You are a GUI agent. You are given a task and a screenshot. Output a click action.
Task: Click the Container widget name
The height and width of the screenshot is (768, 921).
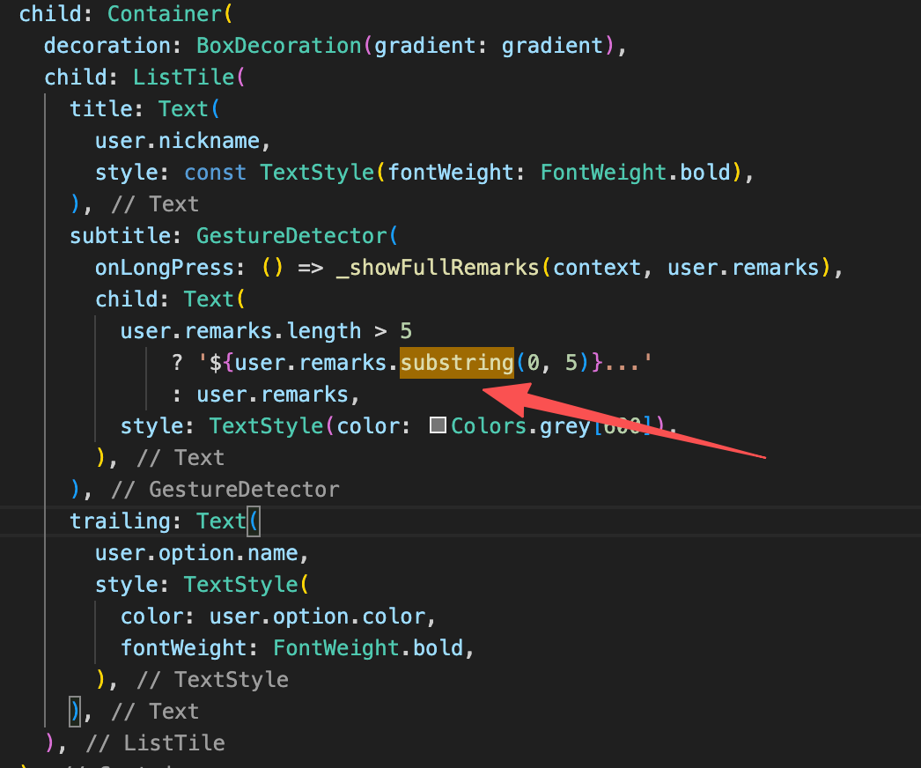coord(164,14)
